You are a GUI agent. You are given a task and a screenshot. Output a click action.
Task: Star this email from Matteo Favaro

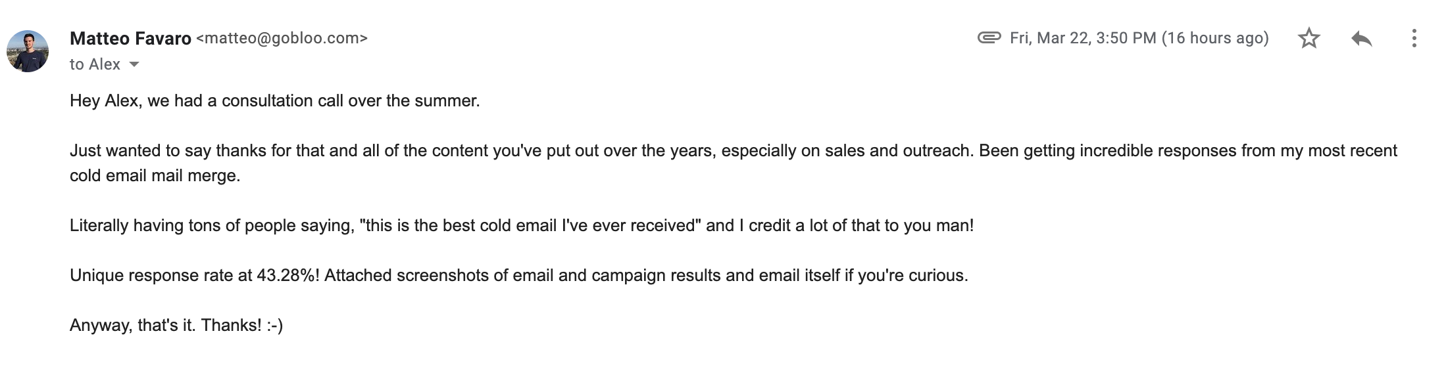1309,38
